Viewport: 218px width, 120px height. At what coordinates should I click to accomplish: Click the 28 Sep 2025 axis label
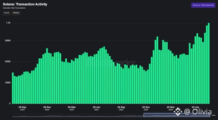(x=121, y=108)
